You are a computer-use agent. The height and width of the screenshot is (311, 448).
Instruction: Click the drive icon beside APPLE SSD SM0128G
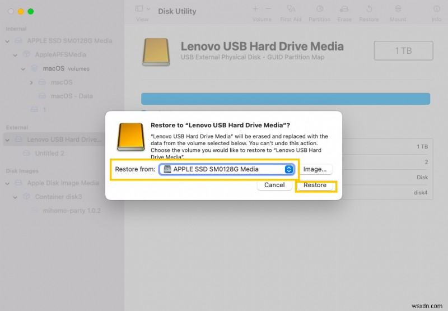coord(18,40)
